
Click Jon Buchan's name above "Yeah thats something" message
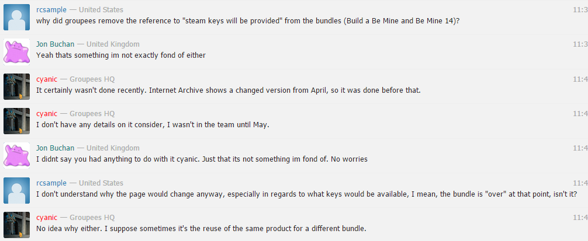pos(55,44)
